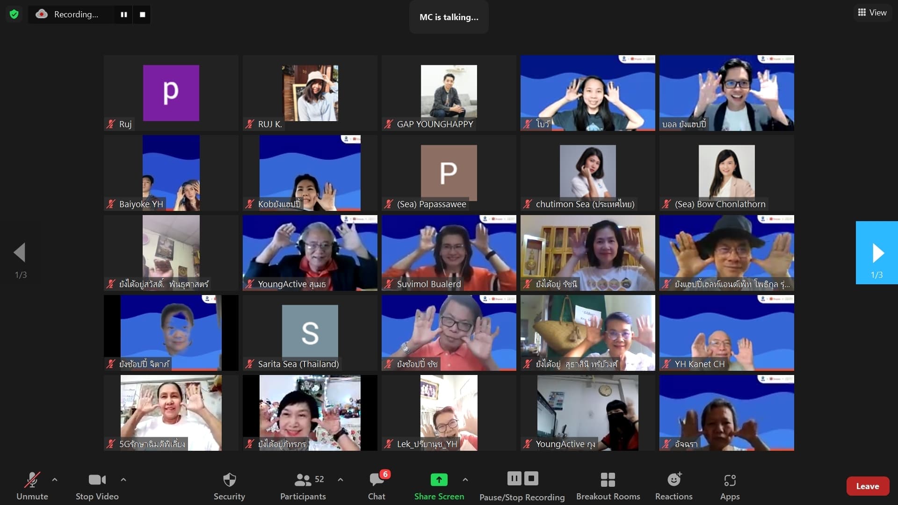Select (Sea) Bow Chonlathorn tile
The height and width of the screenshot is (505, 898).
[727, 173]
